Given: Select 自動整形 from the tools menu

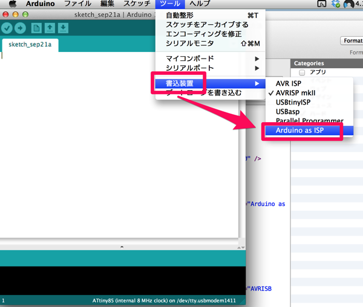Looking at the screenshot, I should click(210, 16).
